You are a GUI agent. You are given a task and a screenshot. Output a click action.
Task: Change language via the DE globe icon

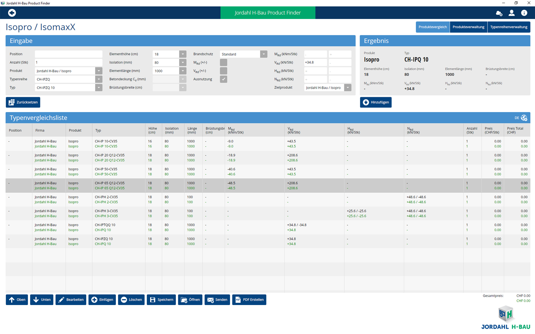pos(524,118)
